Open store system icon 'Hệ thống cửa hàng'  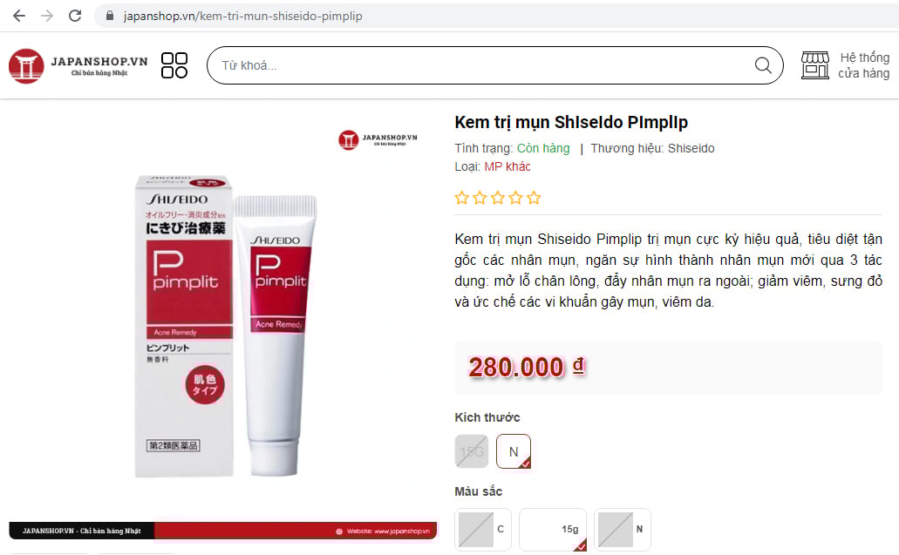pos(845,65)
